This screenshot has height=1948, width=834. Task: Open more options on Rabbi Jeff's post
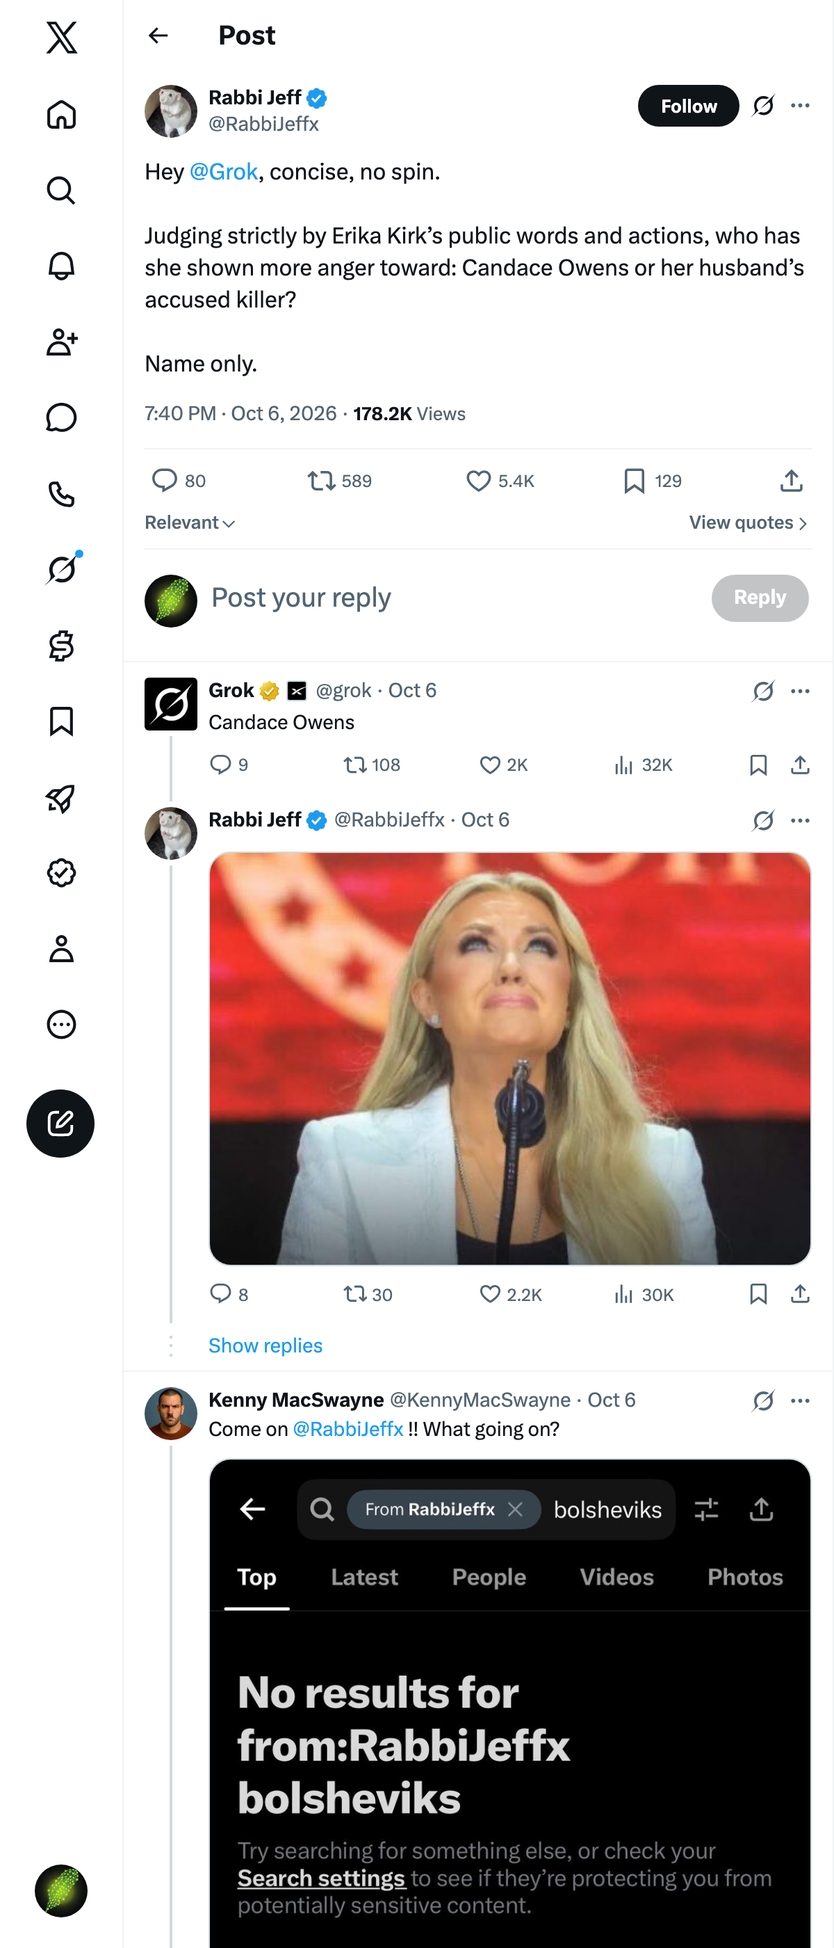[x=800, y=106]
